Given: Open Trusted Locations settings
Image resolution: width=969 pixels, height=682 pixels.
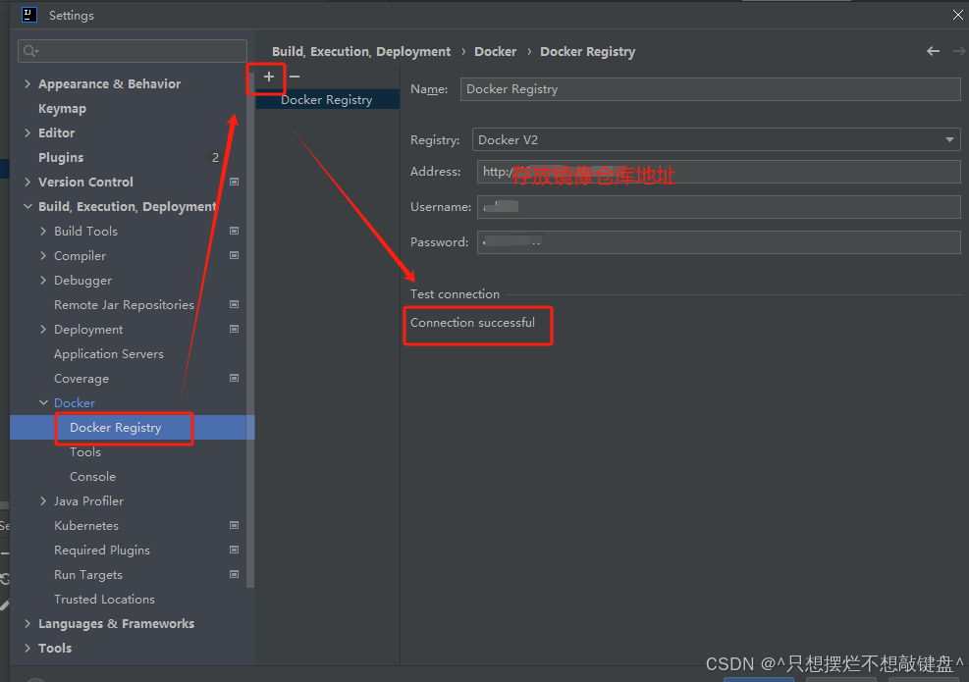Looking at the screenshot, I should tap(104, 599).
